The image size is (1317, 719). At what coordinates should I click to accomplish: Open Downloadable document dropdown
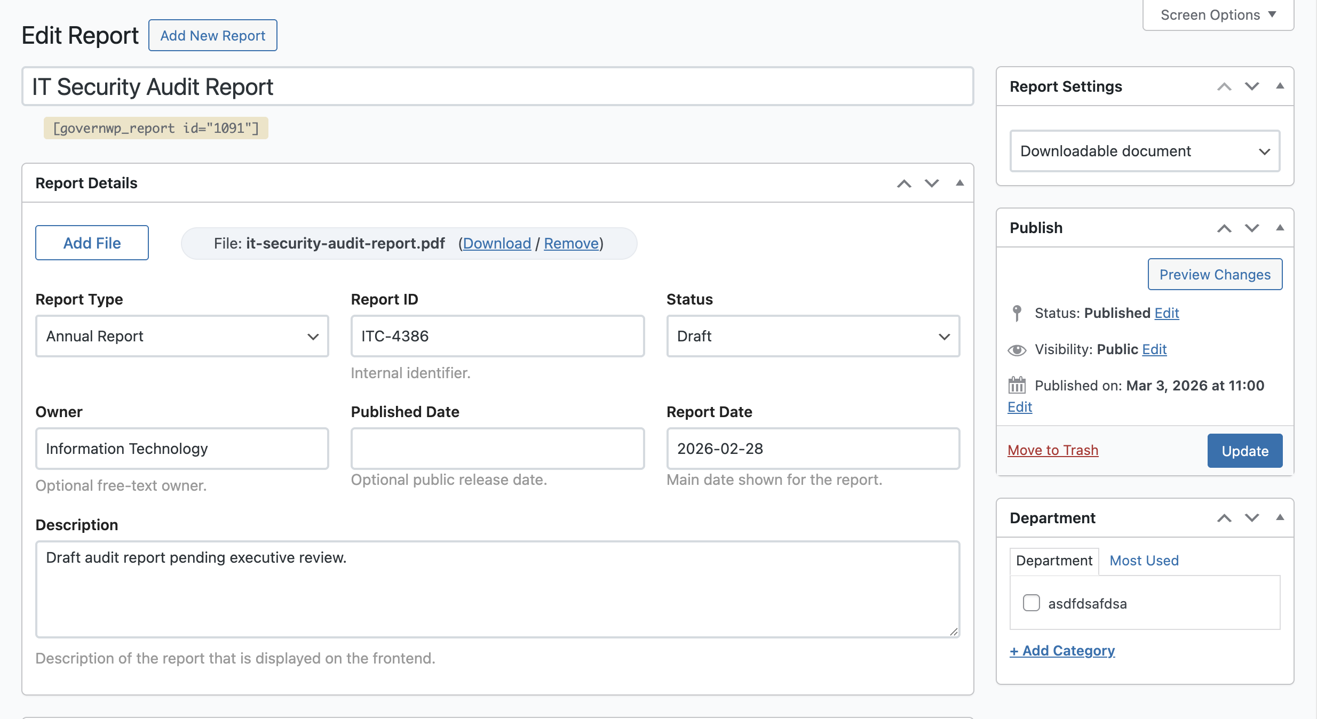tap(1145, 151)
